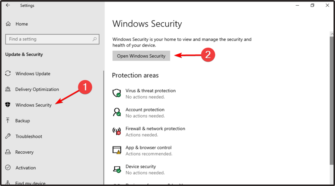Open Windows Security button
This screenshot has height=186, width=335.
[141, 56]
